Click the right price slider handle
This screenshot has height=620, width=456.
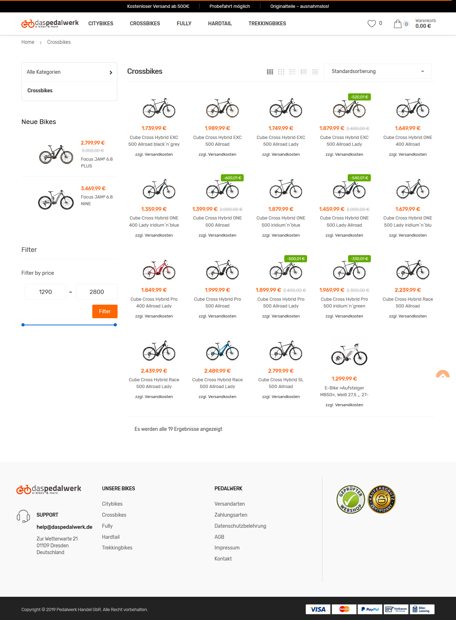[x=115, y=325]
